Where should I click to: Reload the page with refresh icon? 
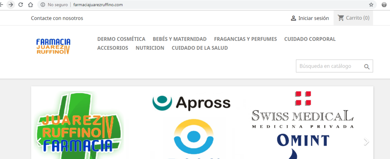point(21,4)
